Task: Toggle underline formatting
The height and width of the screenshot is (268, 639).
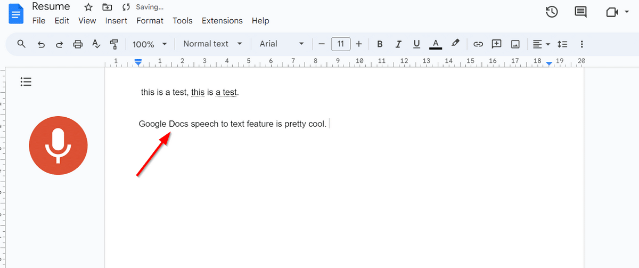Action: coord(416,44)
